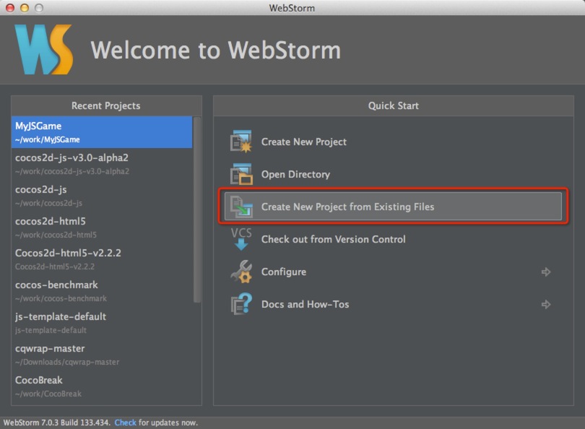
Task: Click the ~/Downloads/cqwrap-master path text
Action: 67,362
